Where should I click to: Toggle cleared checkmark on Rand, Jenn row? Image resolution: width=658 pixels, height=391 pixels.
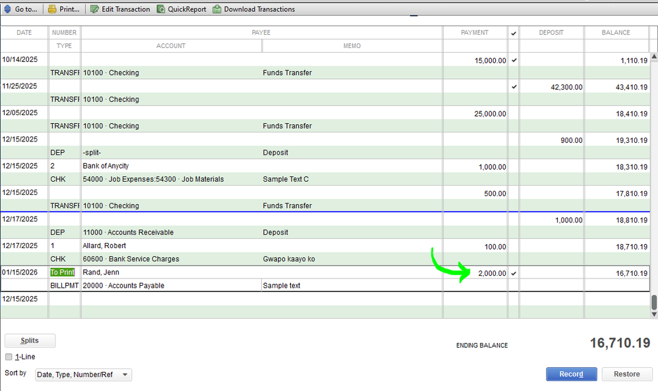[514, 273]
